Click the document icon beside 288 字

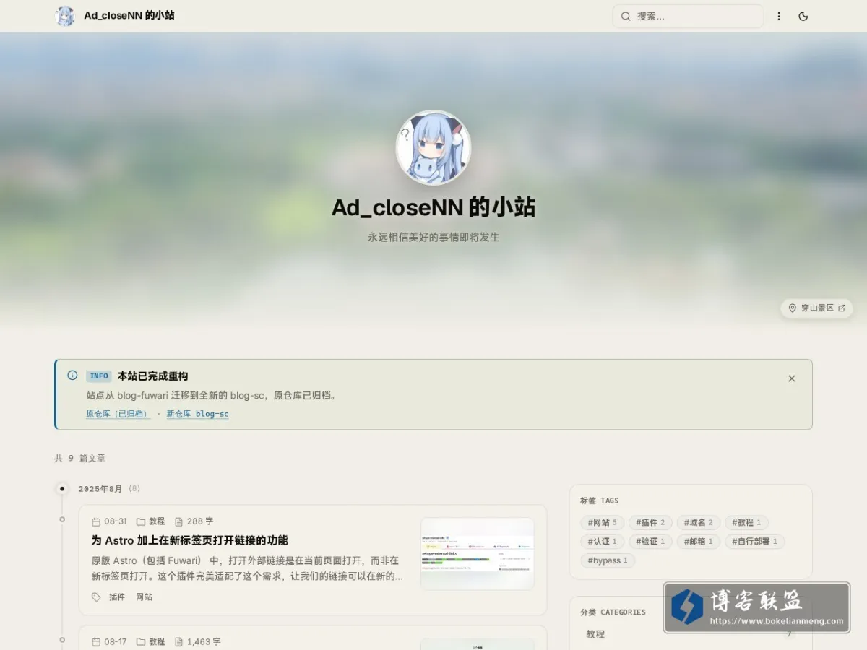point(179,521)
